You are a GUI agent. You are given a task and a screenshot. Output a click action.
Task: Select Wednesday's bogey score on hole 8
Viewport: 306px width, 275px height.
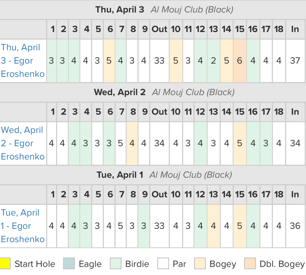pos(132,144)
